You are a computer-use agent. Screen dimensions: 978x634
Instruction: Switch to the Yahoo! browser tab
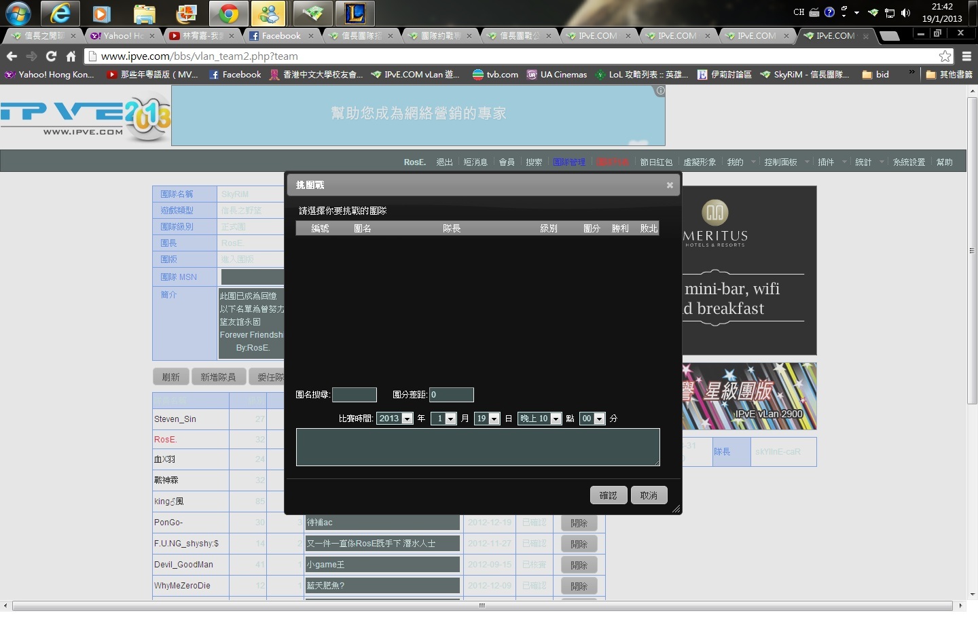[x=123, y=36]
